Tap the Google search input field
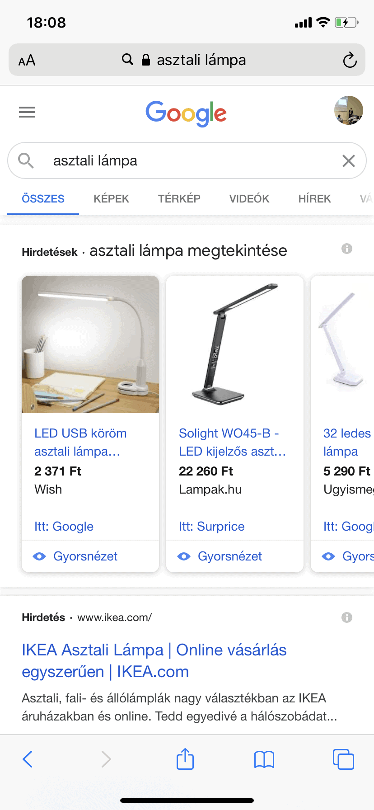This screenshot has width=374, height=810. tap(190, 161)
